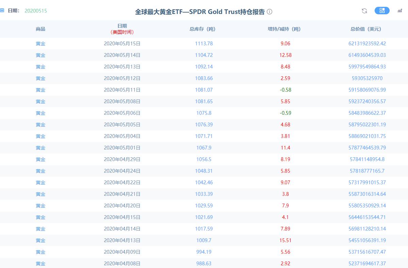Select total value 56446153544.71
408x268 pixels.
click(x=367, y=218)
